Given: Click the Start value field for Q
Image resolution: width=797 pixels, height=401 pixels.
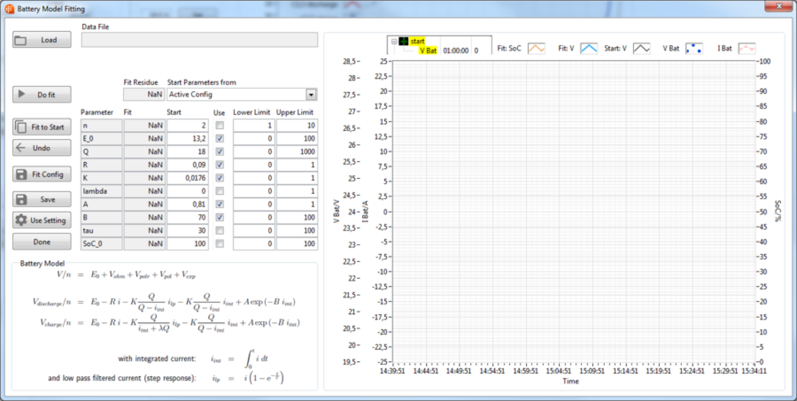Looking at the screenshot, I should tap(187, 151).
